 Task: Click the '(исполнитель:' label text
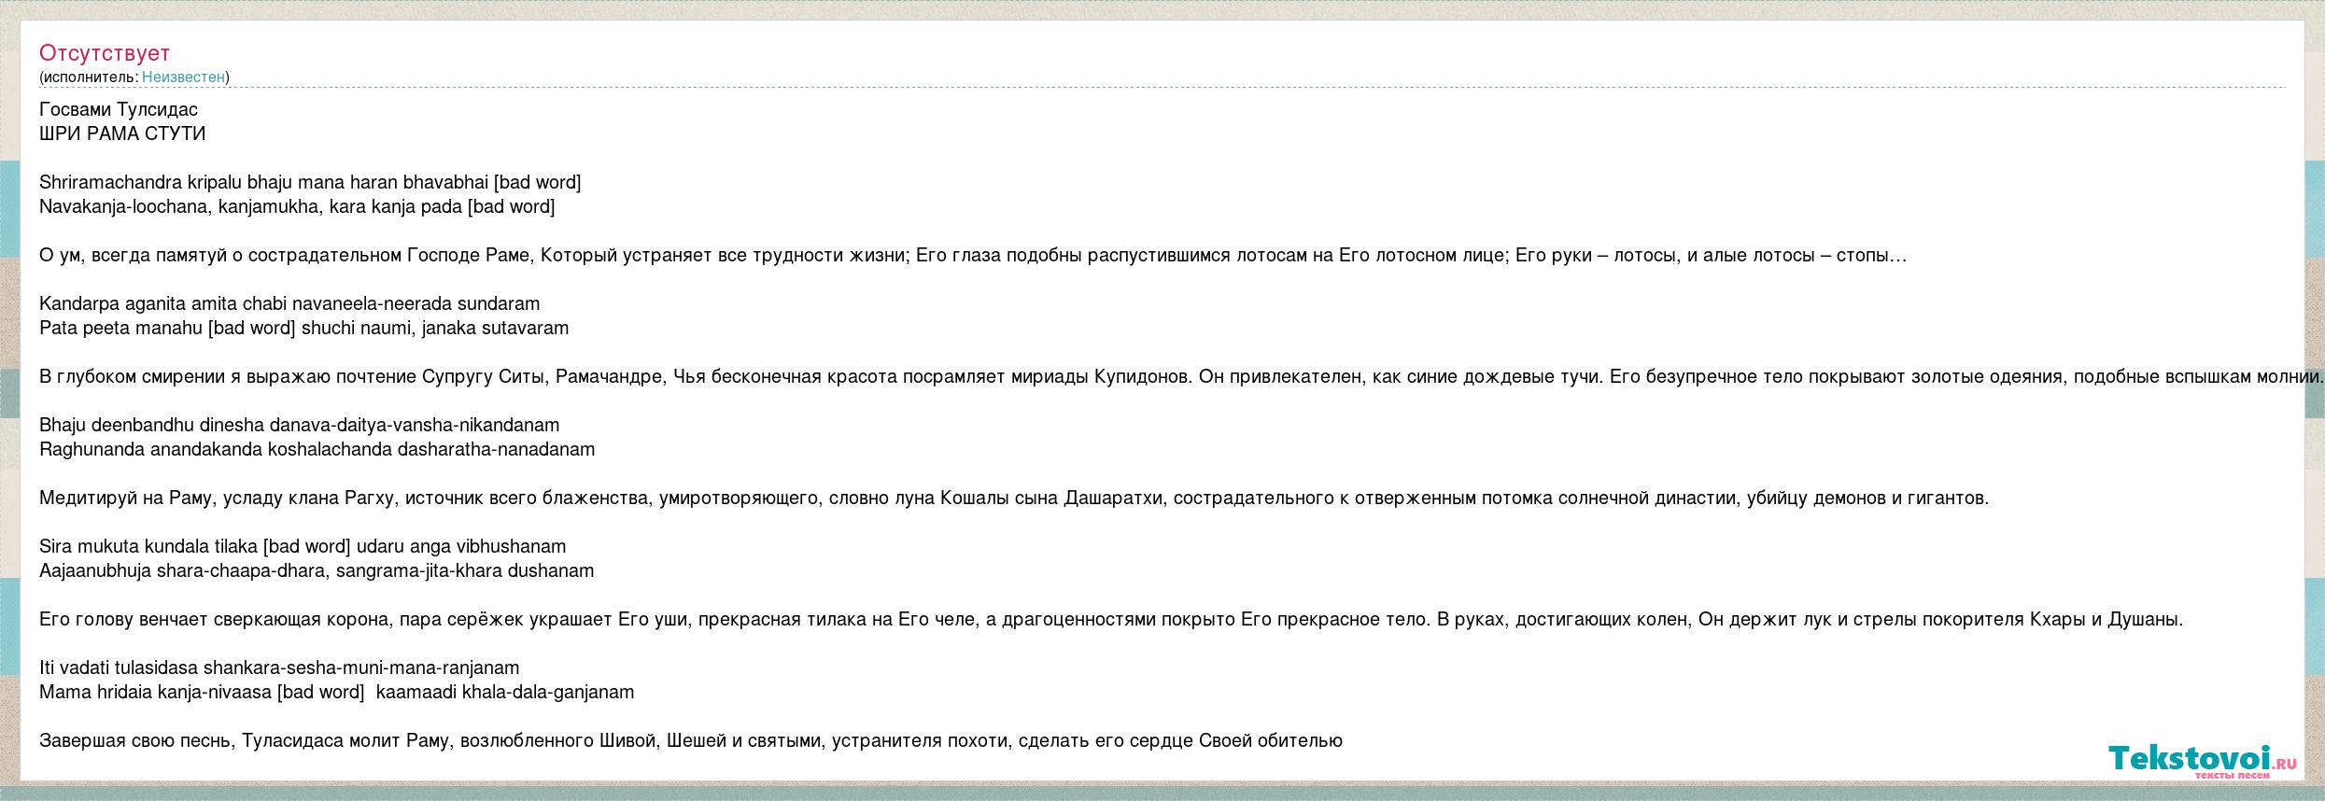[x=89, y=77]
